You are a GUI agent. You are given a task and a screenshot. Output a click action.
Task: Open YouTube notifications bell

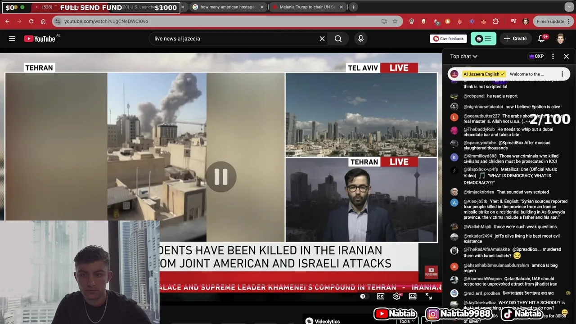542,39
